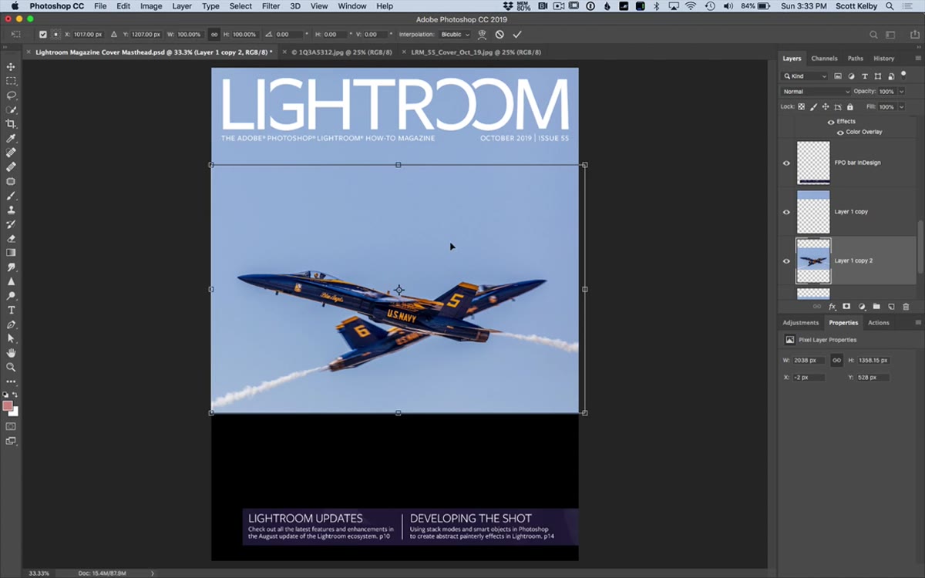Screen dimensions: 925x578
Task: Switch to the Adjustments tab
Action: click(800, 323)
